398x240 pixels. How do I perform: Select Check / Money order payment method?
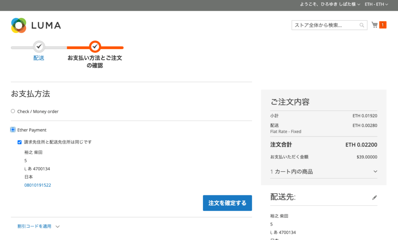pos(12,111)
